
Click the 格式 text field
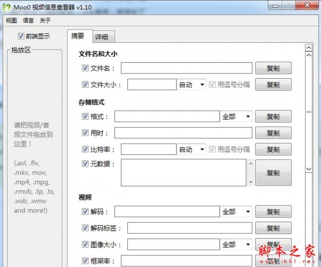click(167, 116)
